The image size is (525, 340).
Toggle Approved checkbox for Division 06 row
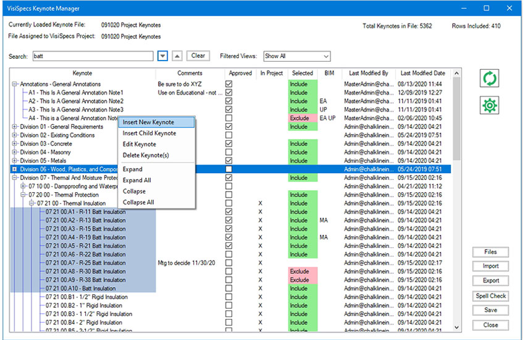coord(229,169)
